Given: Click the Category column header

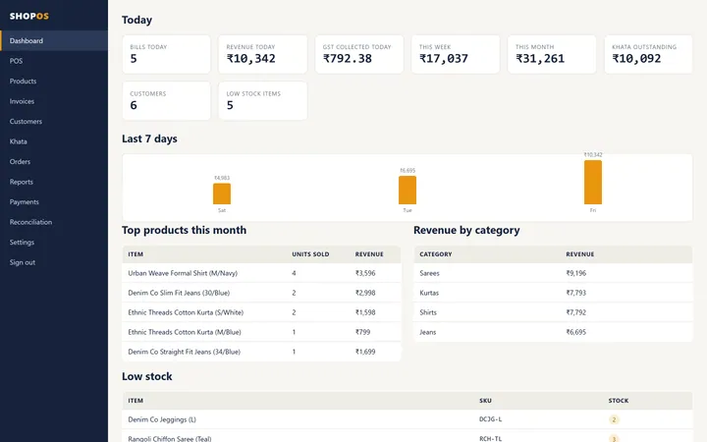Looking at the screenshot, I should [x=436, y=254].
